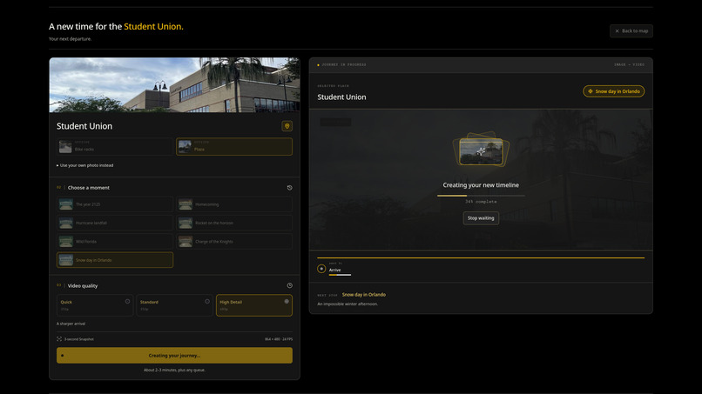Click the Stop waiting button
This screenshot has width=702, height=394.
pos(481,218)
